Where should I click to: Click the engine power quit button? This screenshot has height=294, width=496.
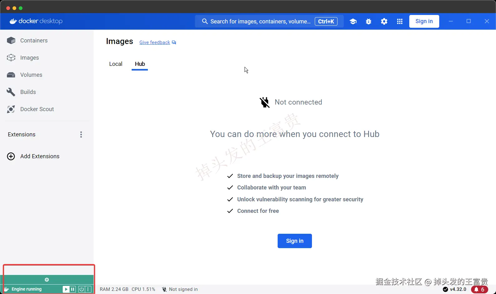pos(81,289)
